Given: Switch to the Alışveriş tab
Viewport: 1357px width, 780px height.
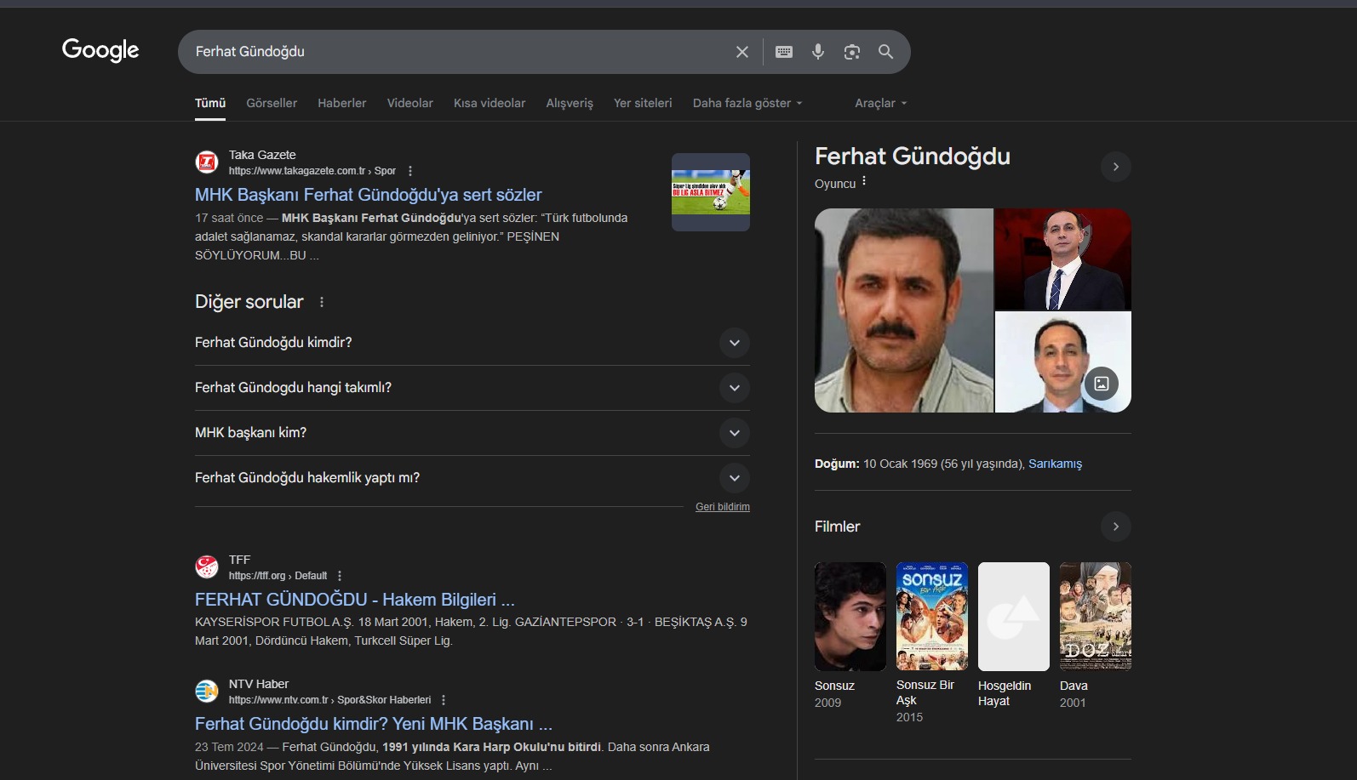Looking at the screenshot, I should [x=570, y=103].
